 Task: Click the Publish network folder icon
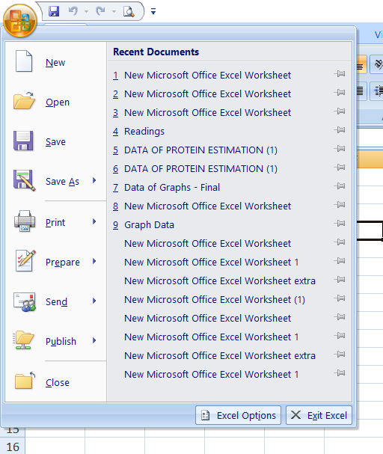pyautogui.click(x=23, y=340)
